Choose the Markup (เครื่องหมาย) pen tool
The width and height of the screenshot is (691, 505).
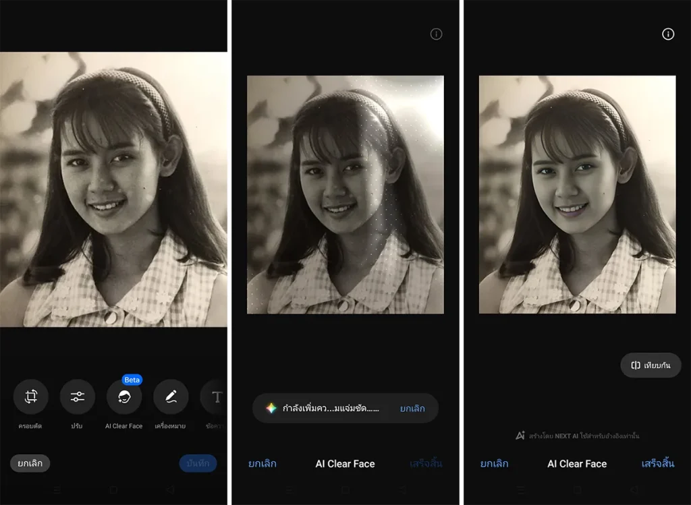tap(170, 396)
